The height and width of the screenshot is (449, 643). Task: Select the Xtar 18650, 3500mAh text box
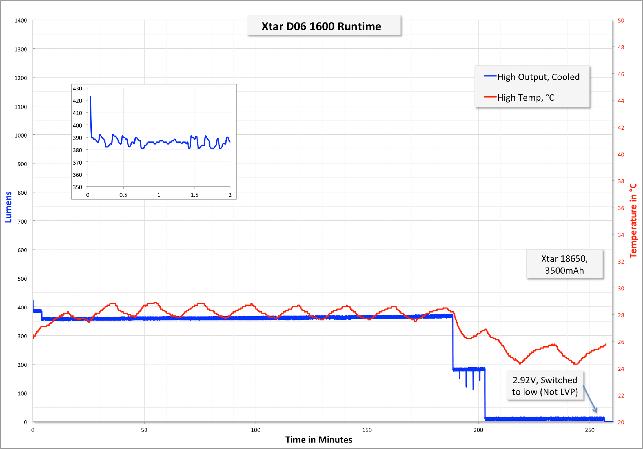click(x=564, y=264)
